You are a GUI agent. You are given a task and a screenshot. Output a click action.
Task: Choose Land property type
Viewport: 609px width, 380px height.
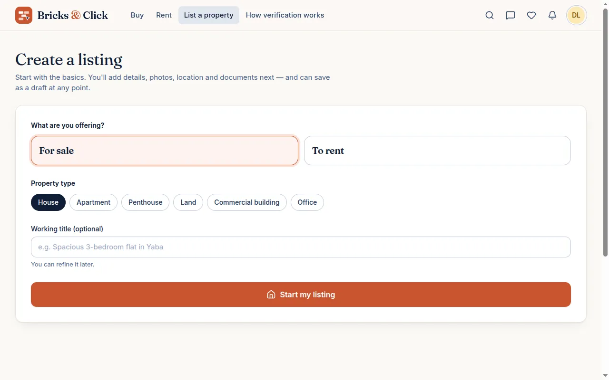188,202
